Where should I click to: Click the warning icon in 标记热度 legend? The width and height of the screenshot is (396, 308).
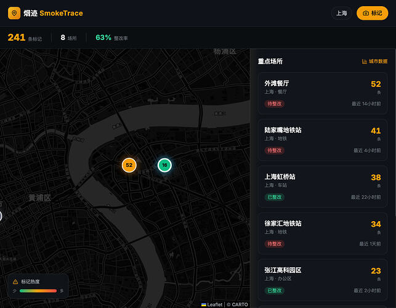[x=15, y=282]
